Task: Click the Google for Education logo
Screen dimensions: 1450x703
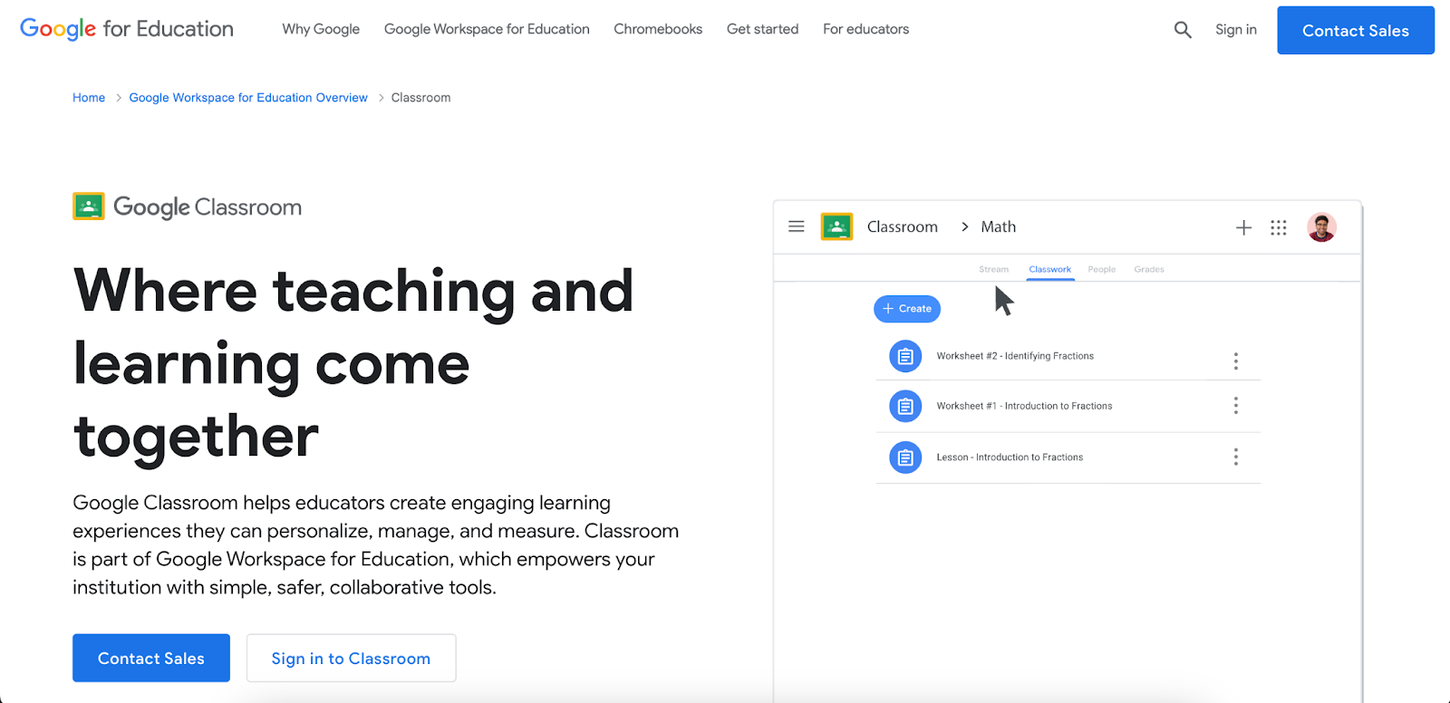Action: [x=127, y=29]
